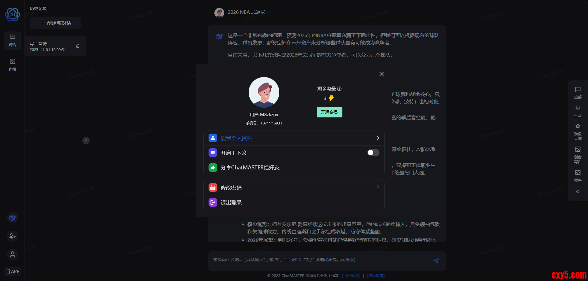Select the 全部 category in right panel

(x=578, y=93)
